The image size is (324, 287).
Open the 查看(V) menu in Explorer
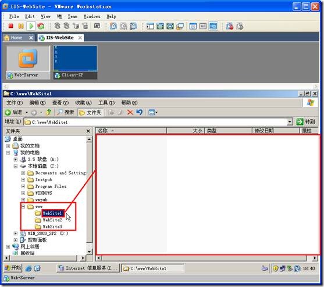[60, 103]
